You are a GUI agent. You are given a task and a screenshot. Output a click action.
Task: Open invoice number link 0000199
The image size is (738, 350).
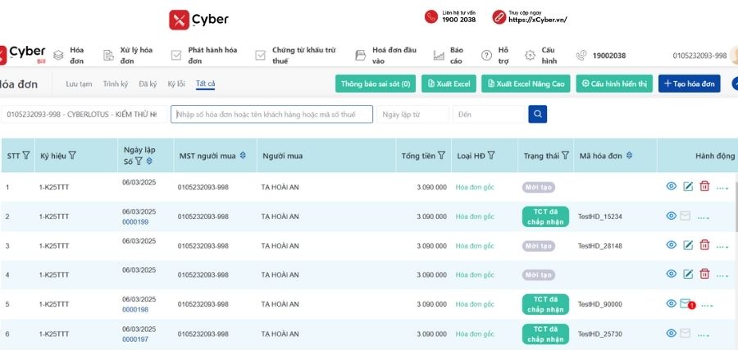(x=135, y=222)
